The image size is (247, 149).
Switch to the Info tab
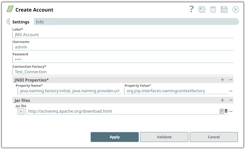40,22
